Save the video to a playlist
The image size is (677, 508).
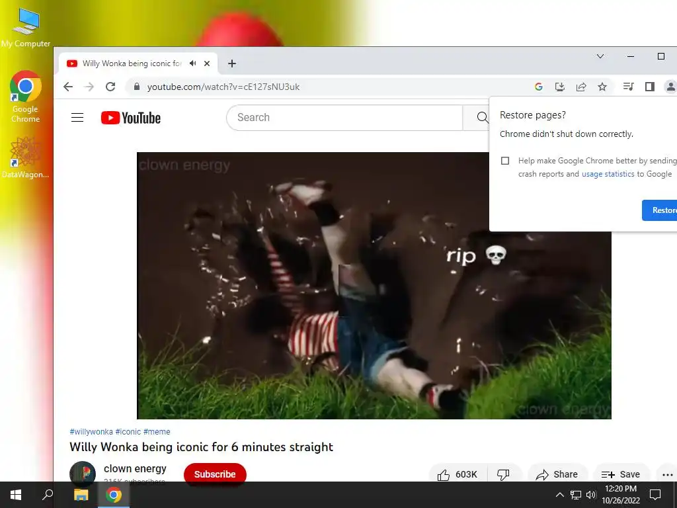pos(621,474)
